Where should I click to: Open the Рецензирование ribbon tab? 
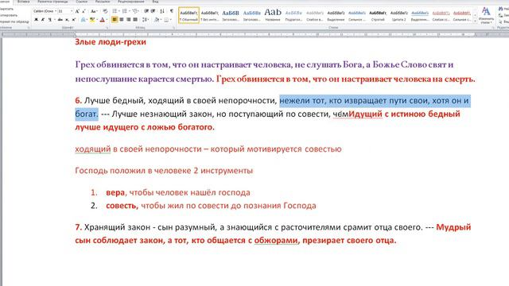pos(130,2)
